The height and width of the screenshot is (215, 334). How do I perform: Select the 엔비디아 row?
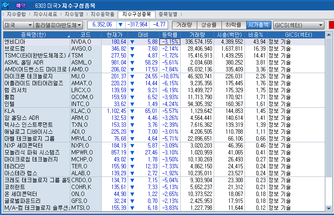164,42
